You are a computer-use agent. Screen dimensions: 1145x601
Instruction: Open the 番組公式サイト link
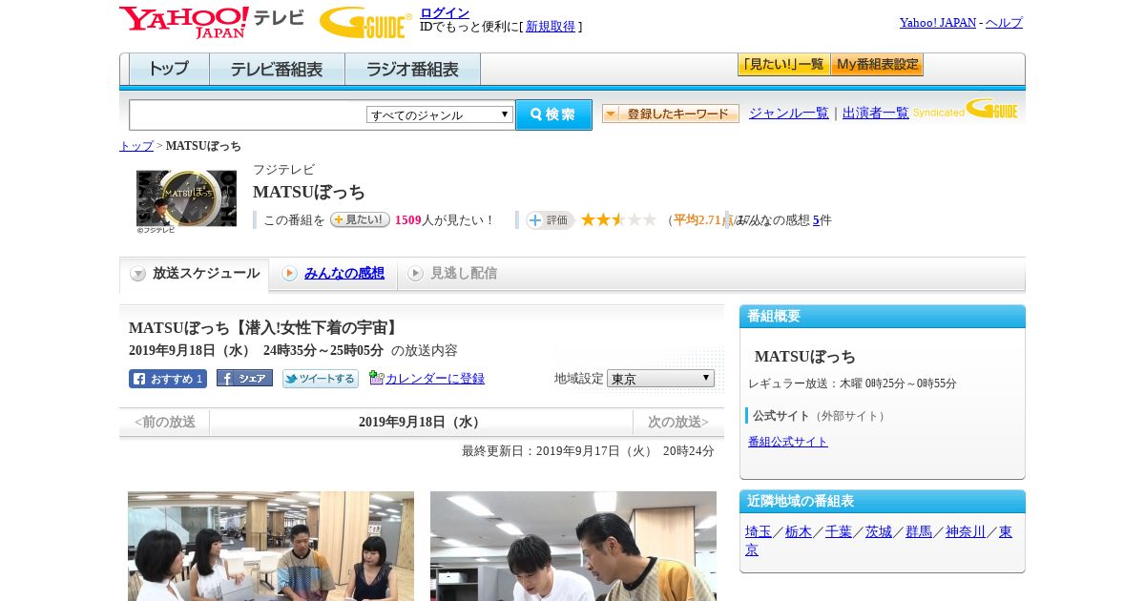click(x=788, y=442)
